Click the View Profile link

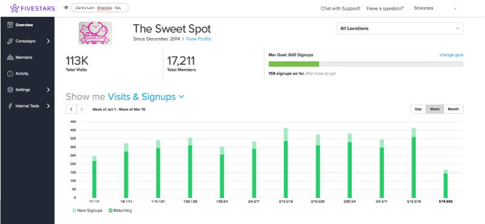tap(199, 39)
